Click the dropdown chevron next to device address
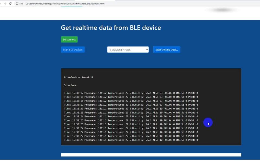This screenshot has width=260, height=163. [x=147, y=49]
